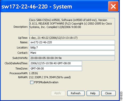
Task: Select the Contact field showing Mani
Action: pos(72,53)
